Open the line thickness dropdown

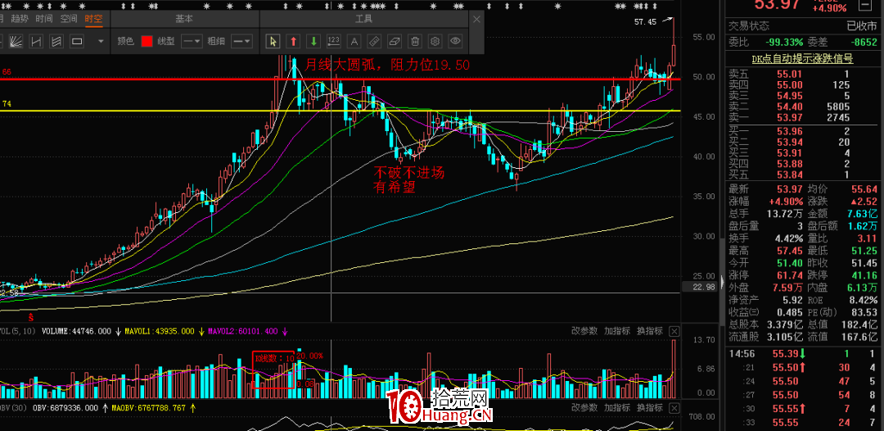241,41
